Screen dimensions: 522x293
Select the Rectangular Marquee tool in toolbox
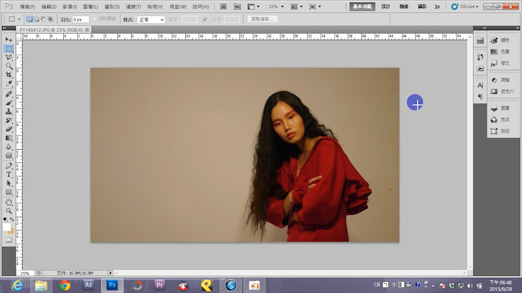tap(8, 48)
